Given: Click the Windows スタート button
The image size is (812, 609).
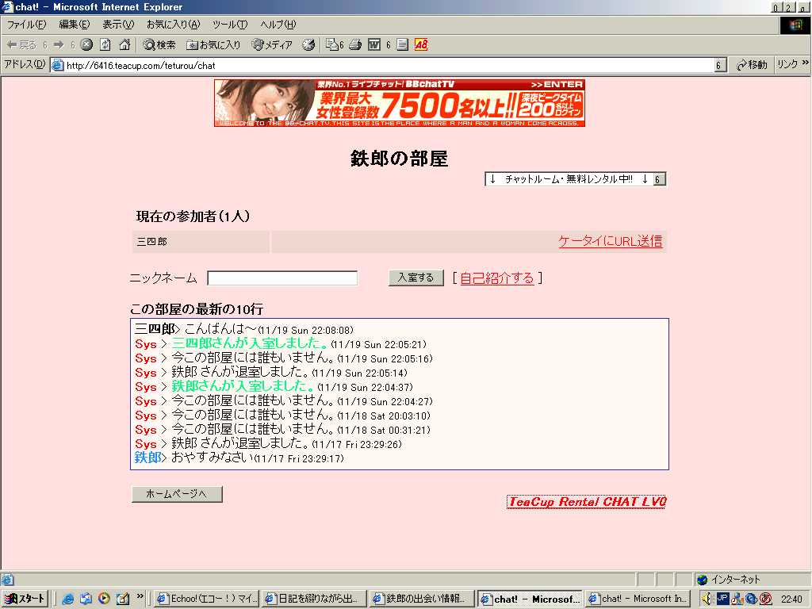Looking at the screenshot, I should (25, 599).
